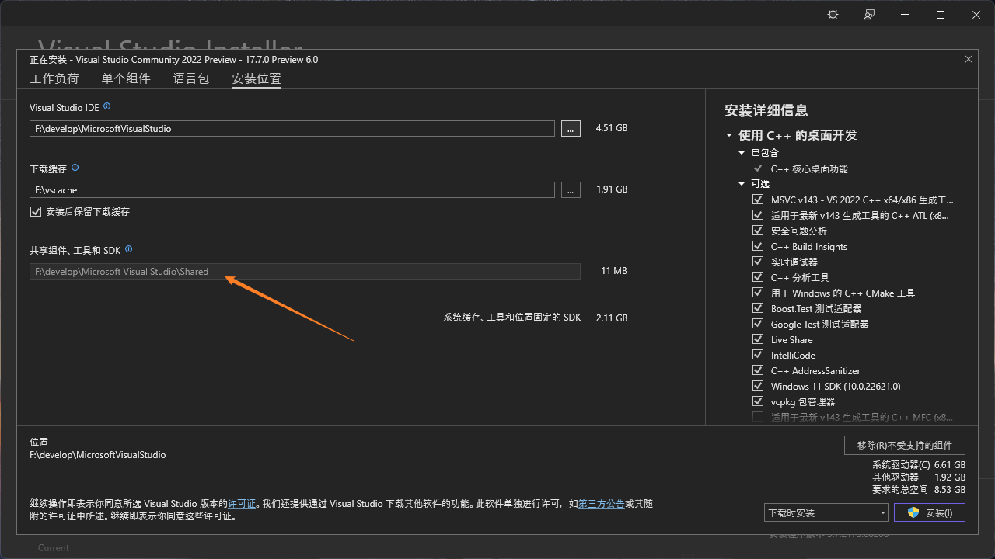995x559 pixels.
Task: Uncheck 安全问题分析 component
Action: (x=758, y=231)
